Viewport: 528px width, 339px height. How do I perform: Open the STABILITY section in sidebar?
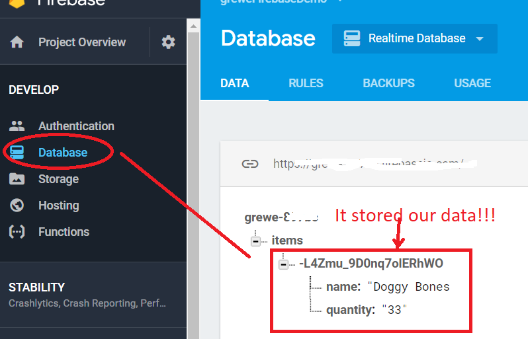click(37, 287)
